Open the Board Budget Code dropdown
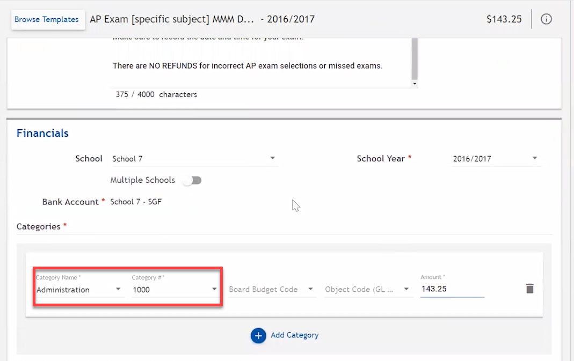The image size is (574, 361). click(x=272, y=289)
